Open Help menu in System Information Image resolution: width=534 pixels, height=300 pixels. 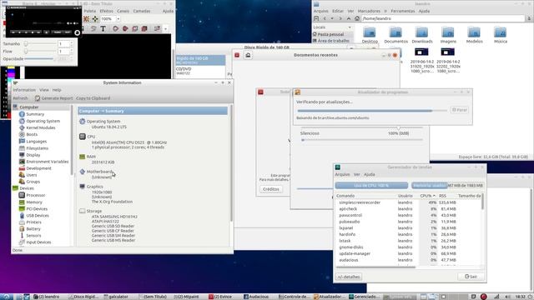click(x=57, y=90)
